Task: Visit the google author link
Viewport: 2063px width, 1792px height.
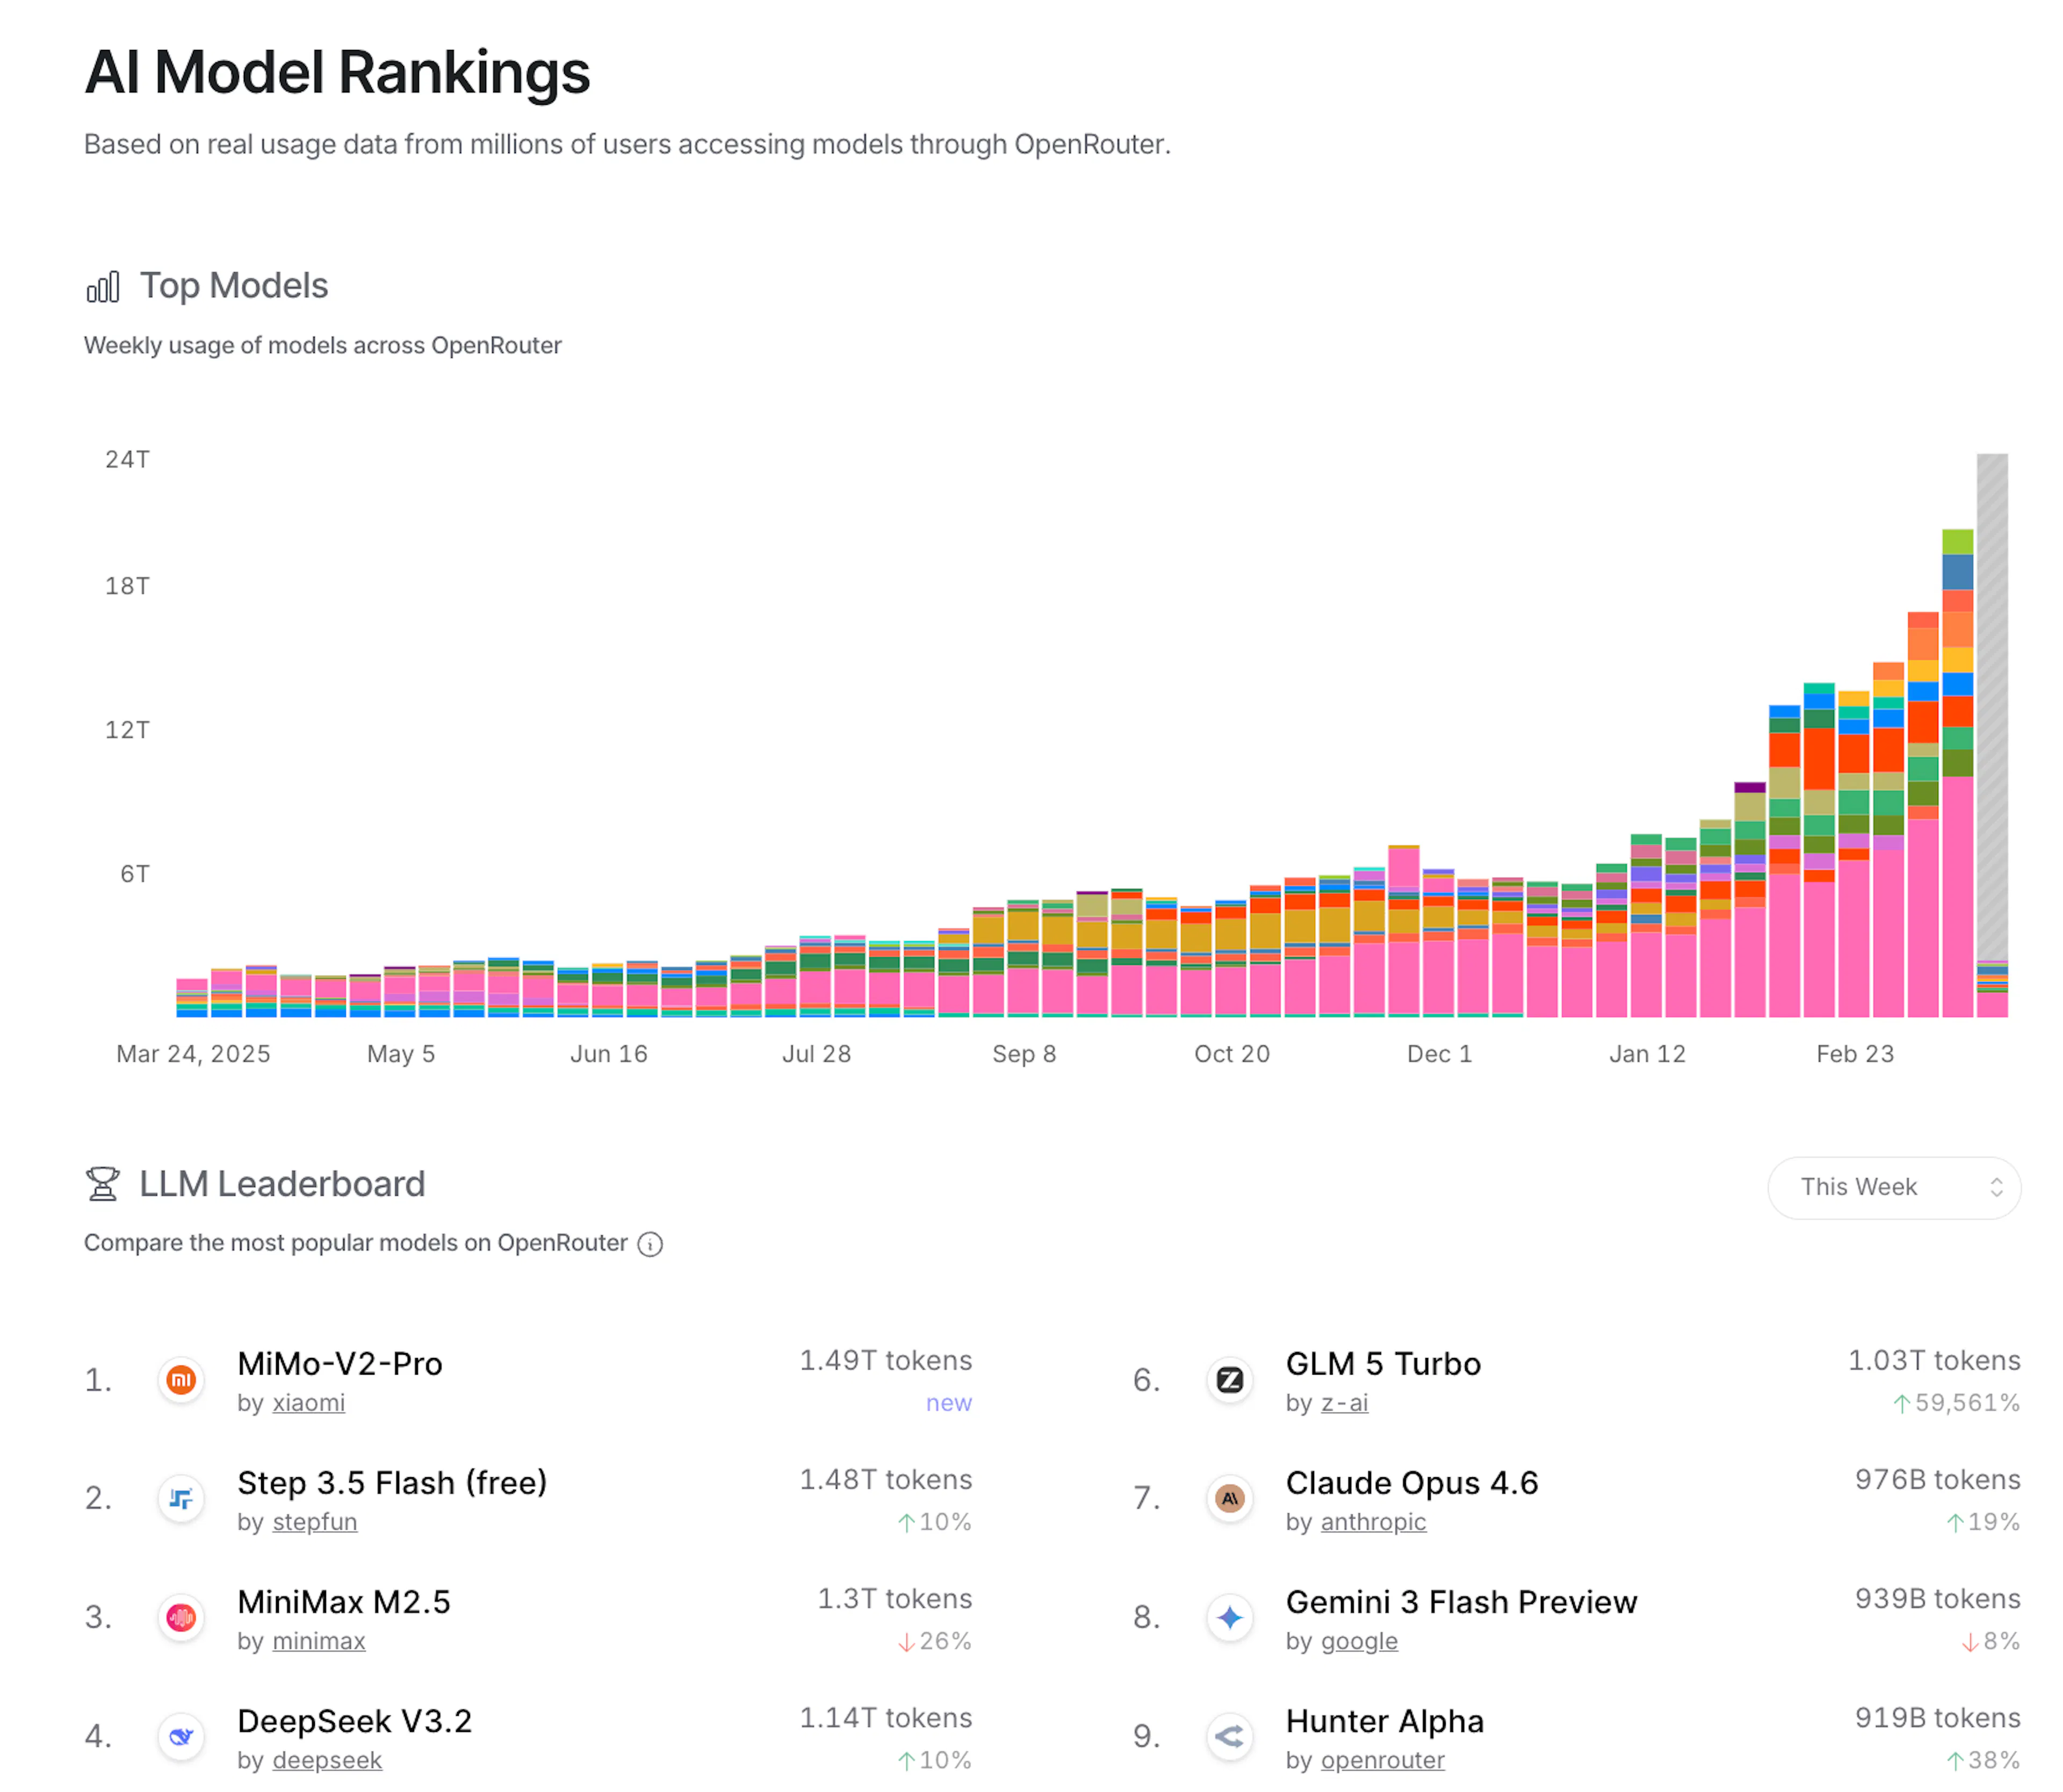Action: [x=1360, y=1641]
